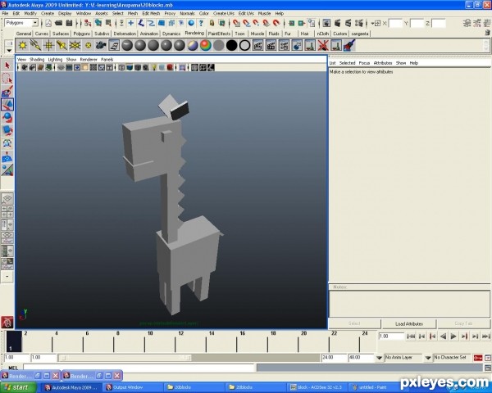Open the Edit Mesh menu

coord(151,13)
